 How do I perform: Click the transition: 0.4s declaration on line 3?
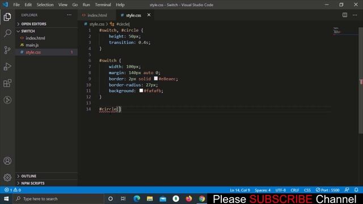[x=129, y=42]
